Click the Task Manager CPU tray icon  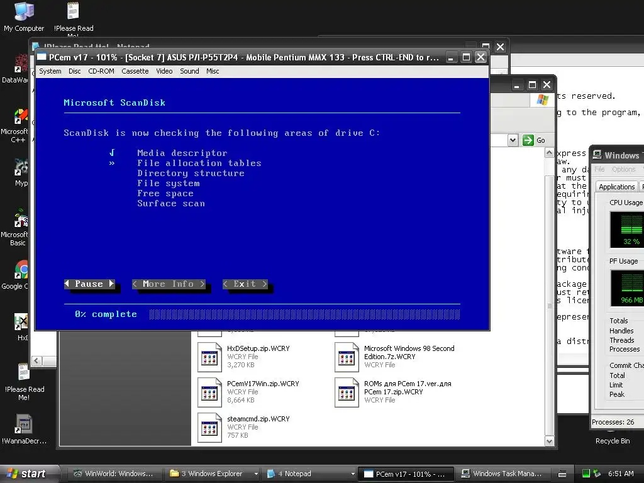click(586, 474)
